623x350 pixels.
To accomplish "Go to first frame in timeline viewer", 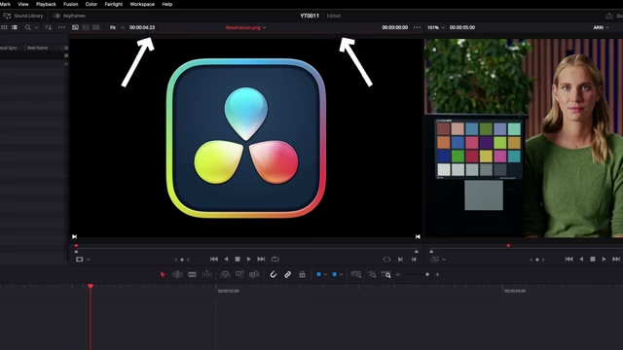I will coord(568,260).
